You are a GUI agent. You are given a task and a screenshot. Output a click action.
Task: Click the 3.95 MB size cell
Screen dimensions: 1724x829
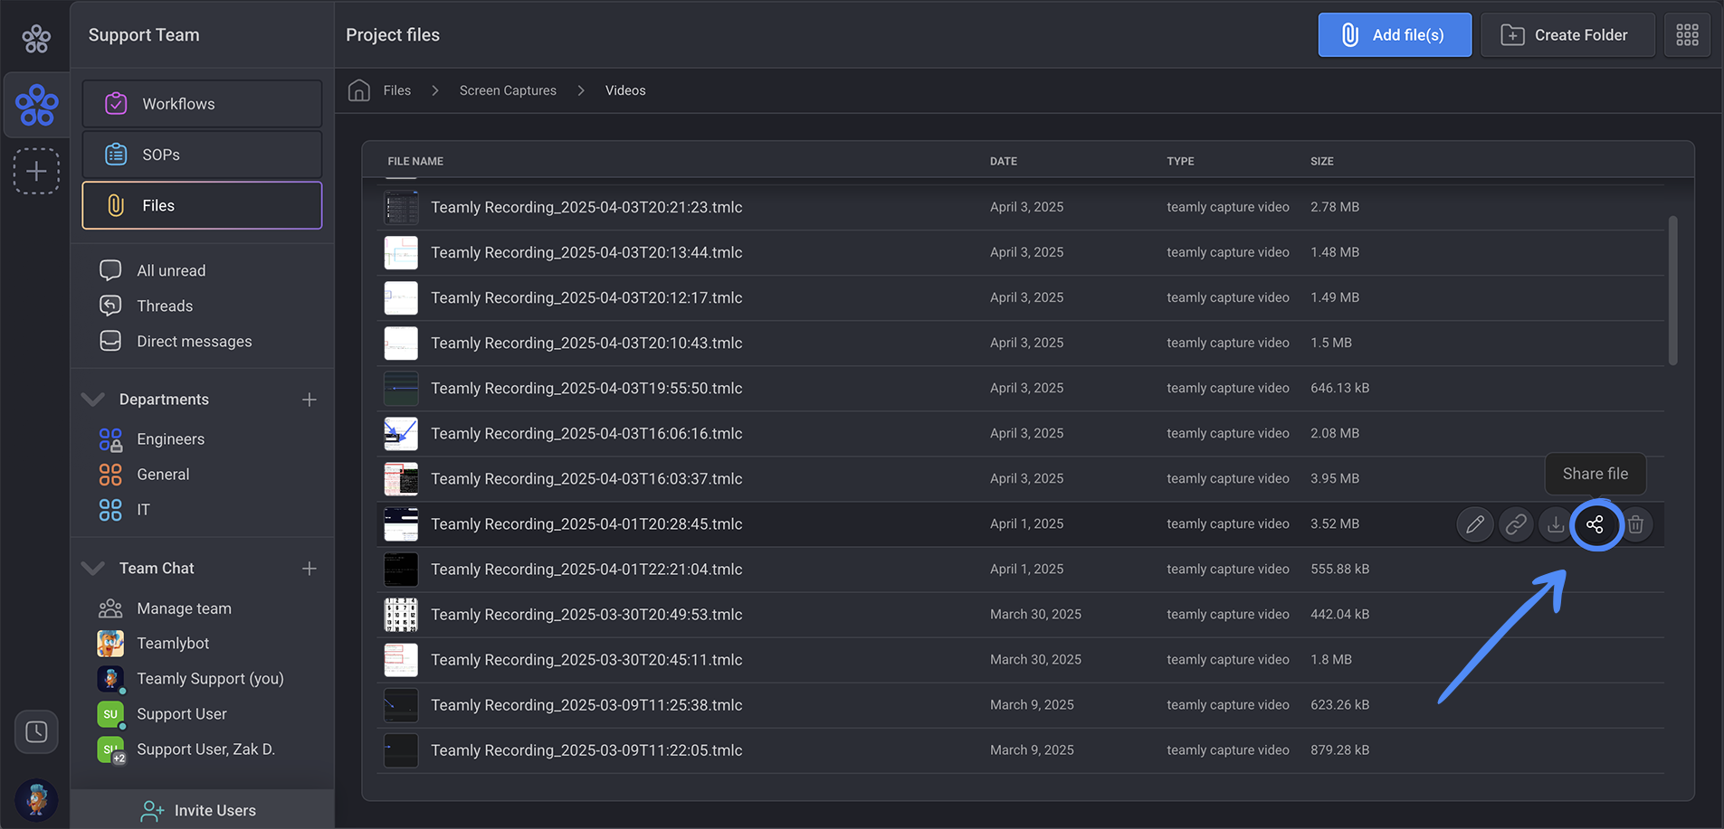(1335, 478)
